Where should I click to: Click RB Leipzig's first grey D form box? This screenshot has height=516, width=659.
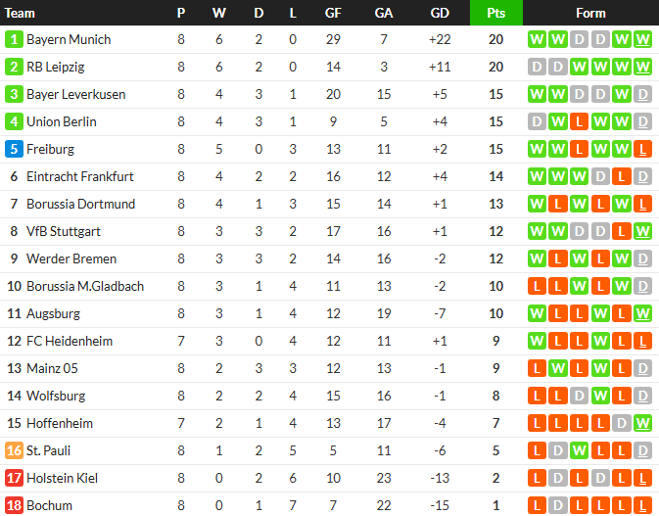pyautogui.click(x=537, y=68)
